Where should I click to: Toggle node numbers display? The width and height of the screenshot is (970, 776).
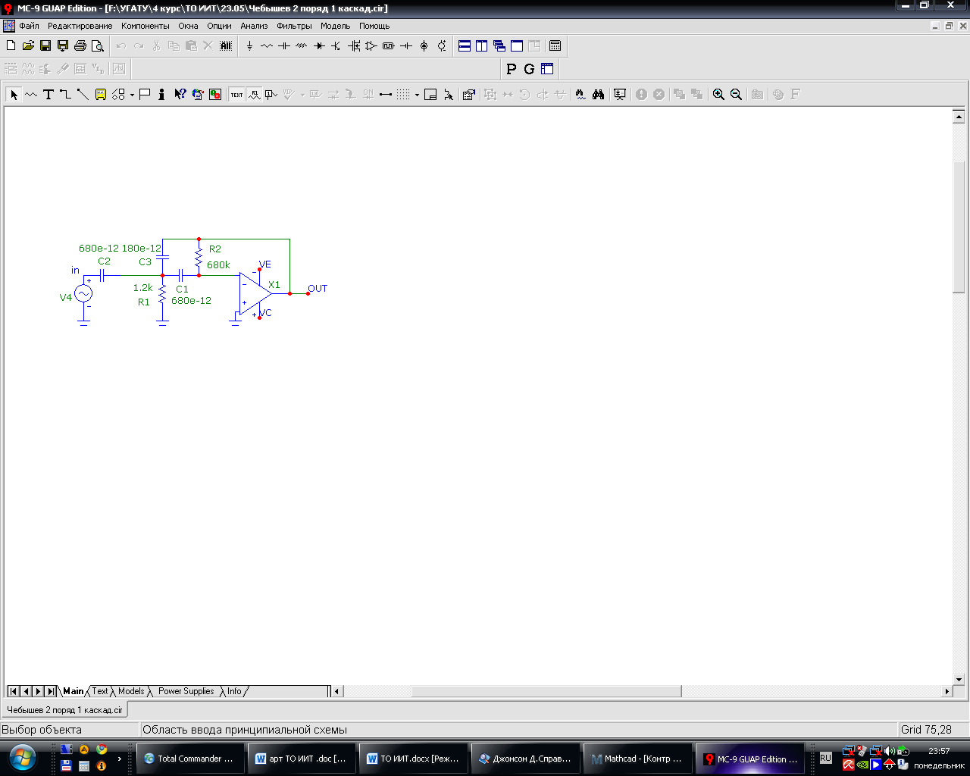pos(272,94)
